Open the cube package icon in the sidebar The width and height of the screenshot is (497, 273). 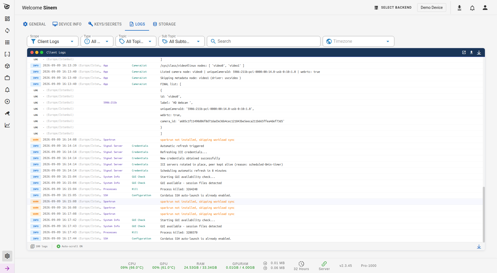pyautogui.click(x=7, y=66)
